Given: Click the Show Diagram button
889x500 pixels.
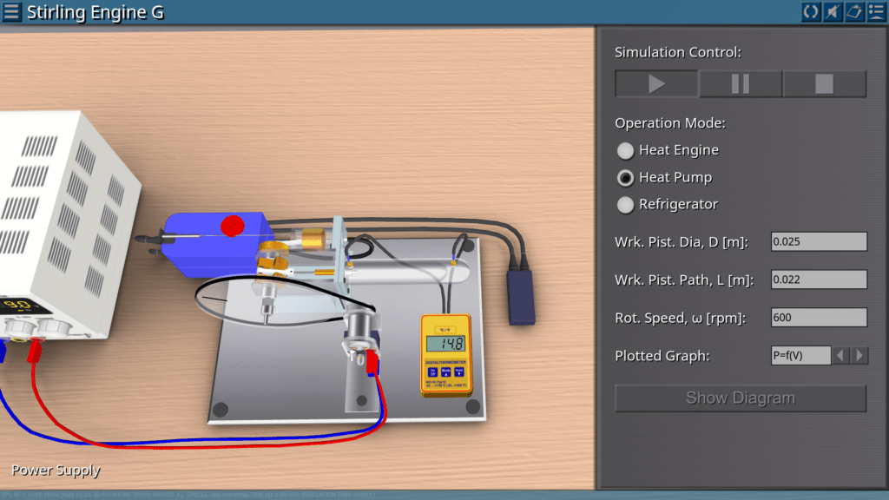Looking at the screenshot, I should [741, 398].
